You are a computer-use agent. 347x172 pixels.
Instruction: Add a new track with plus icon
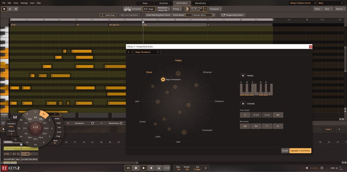pos(339,129)
